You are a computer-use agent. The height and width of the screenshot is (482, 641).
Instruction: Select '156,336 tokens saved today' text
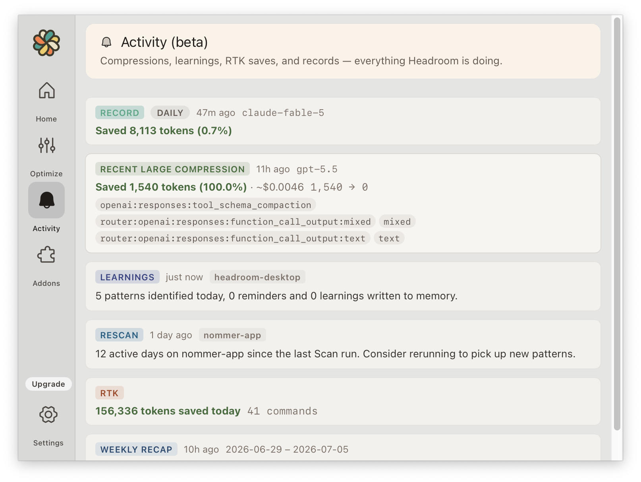[x=168, y=411]
